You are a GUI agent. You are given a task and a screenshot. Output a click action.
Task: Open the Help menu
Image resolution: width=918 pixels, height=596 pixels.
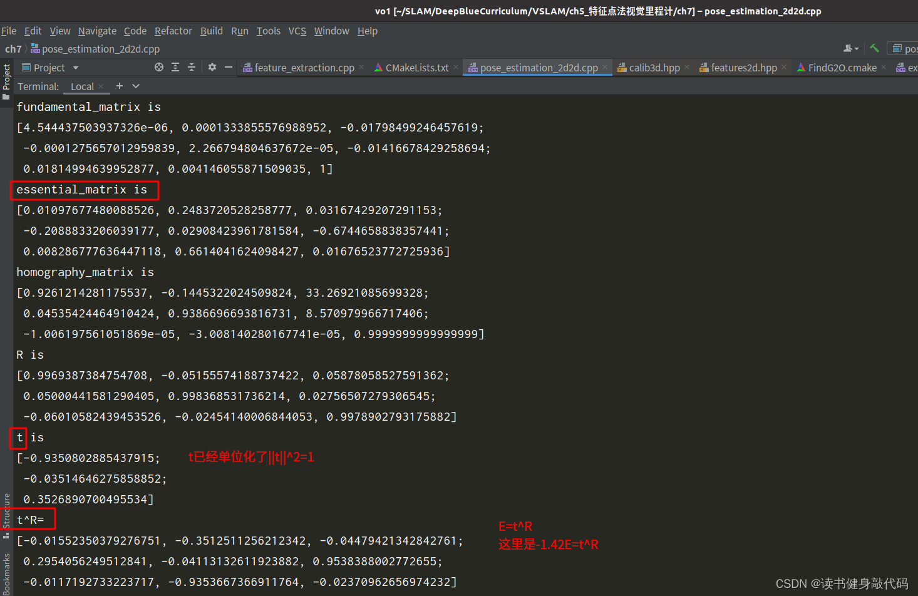point(368,31)
